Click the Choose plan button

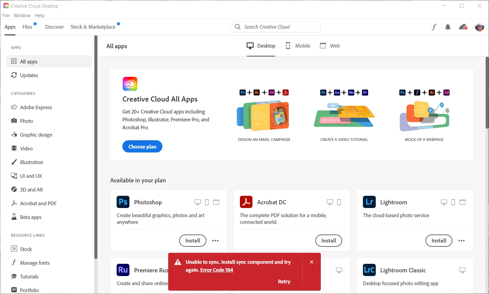[x=142, y=146]
